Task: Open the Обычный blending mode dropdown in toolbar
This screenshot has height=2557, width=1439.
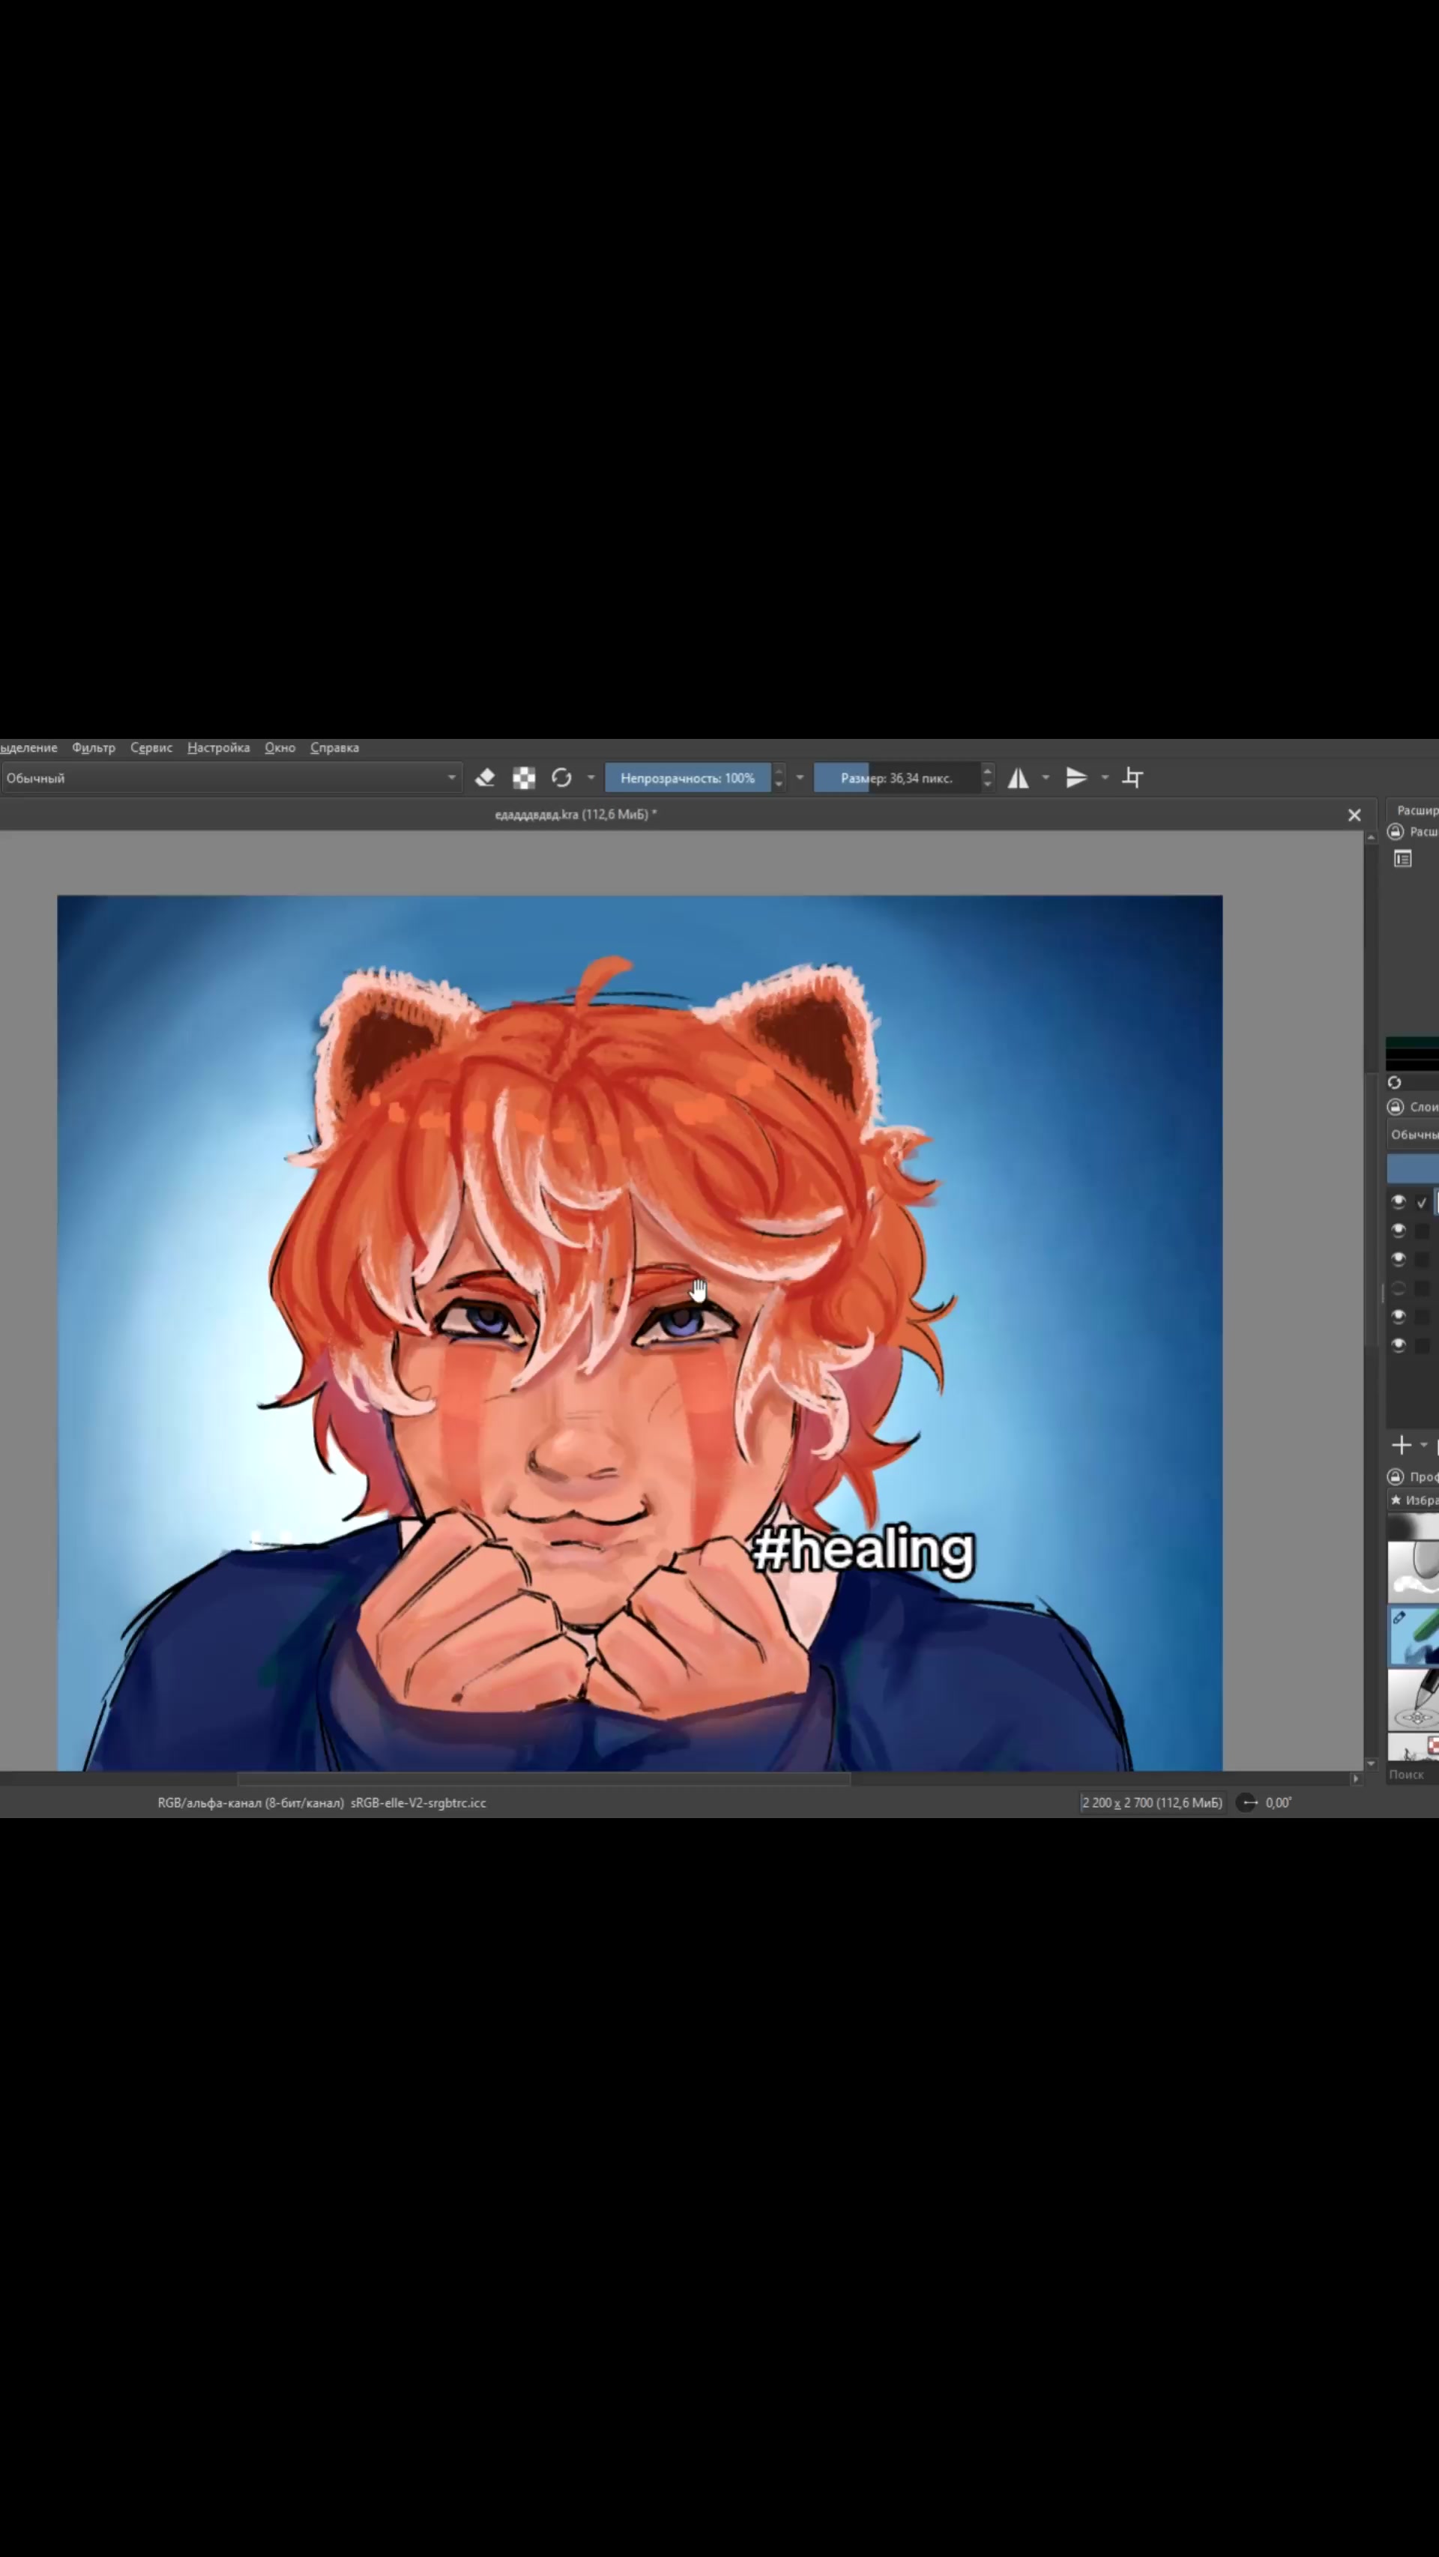Action: (x=230, y=778)
